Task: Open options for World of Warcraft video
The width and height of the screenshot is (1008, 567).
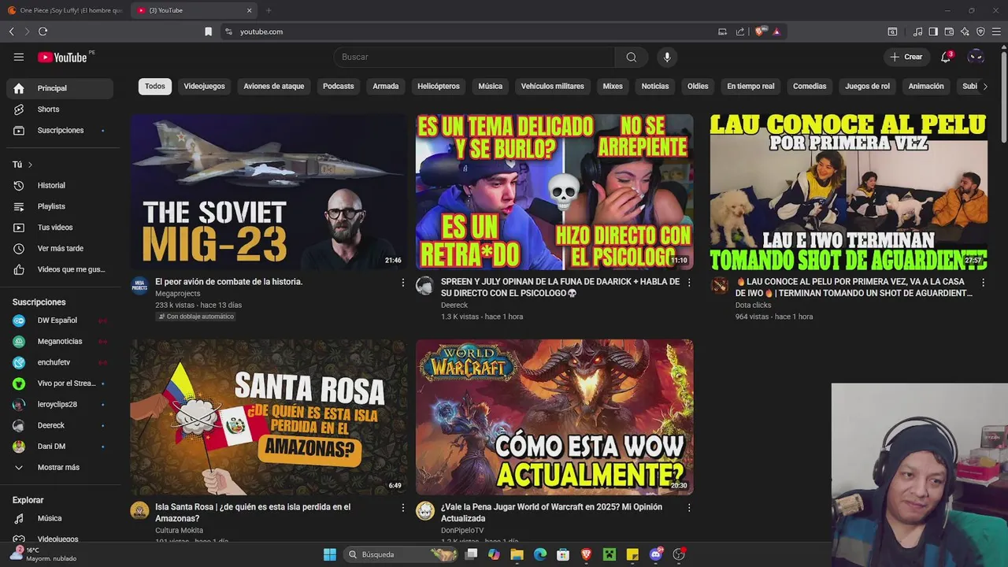Action: [689, 508]
